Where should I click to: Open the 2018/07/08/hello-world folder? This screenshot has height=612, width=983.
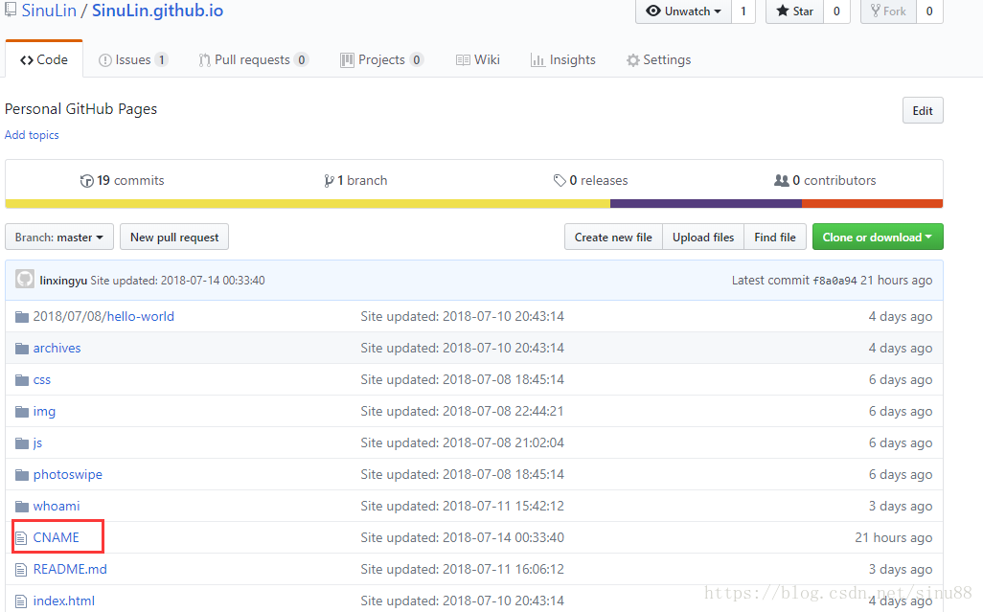pyautogui.click(x=103, y=317)
